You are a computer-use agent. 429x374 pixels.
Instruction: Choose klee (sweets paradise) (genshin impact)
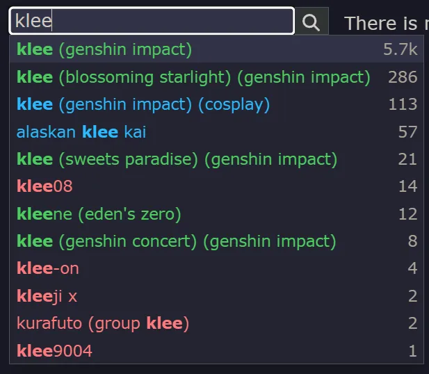point(216,159)
